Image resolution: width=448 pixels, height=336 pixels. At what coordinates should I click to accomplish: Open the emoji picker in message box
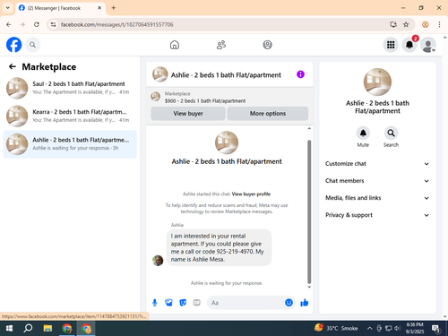(x=289, y=303)
